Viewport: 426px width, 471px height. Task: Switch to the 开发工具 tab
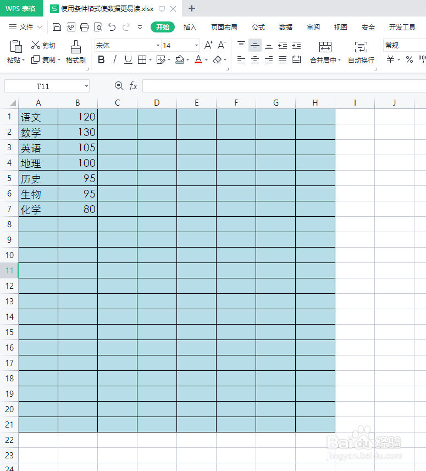402,27
